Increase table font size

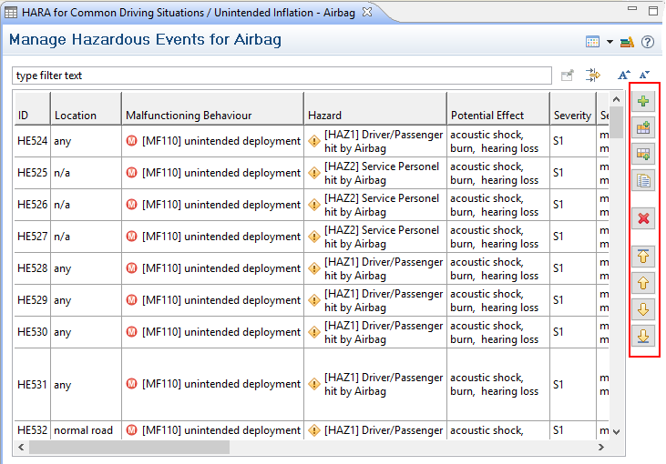pyautogui.click(x=624, y=76)
